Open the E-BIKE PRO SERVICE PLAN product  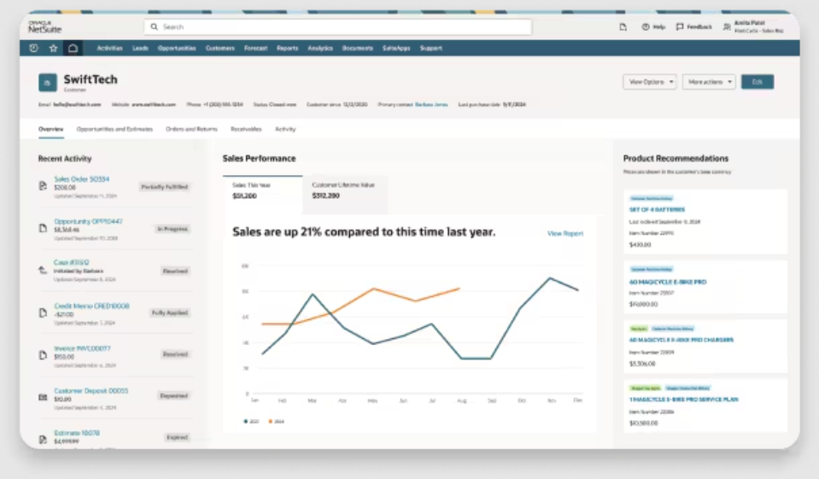684,400
